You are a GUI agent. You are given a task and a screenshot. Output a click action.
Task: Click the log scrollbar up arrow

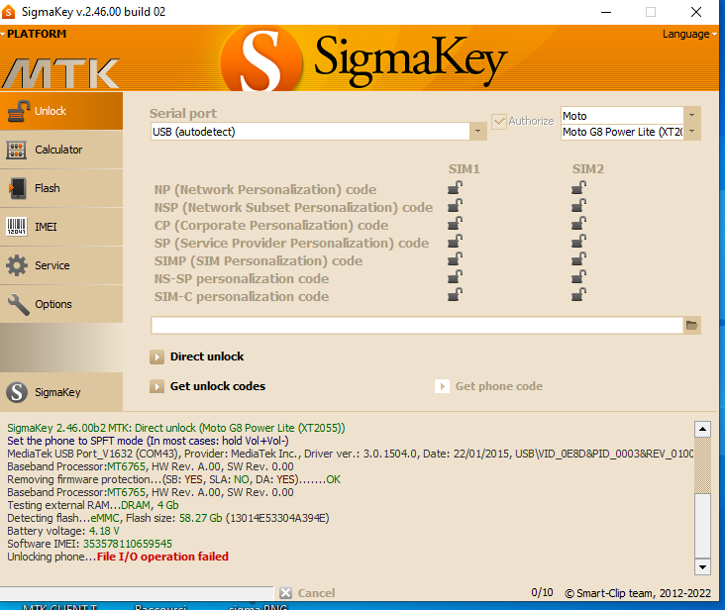(702, 430)
